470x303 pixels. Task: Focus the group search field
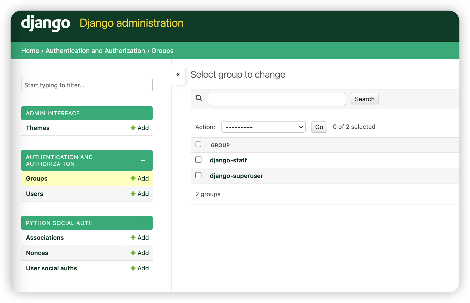click(x=276, y=99)
